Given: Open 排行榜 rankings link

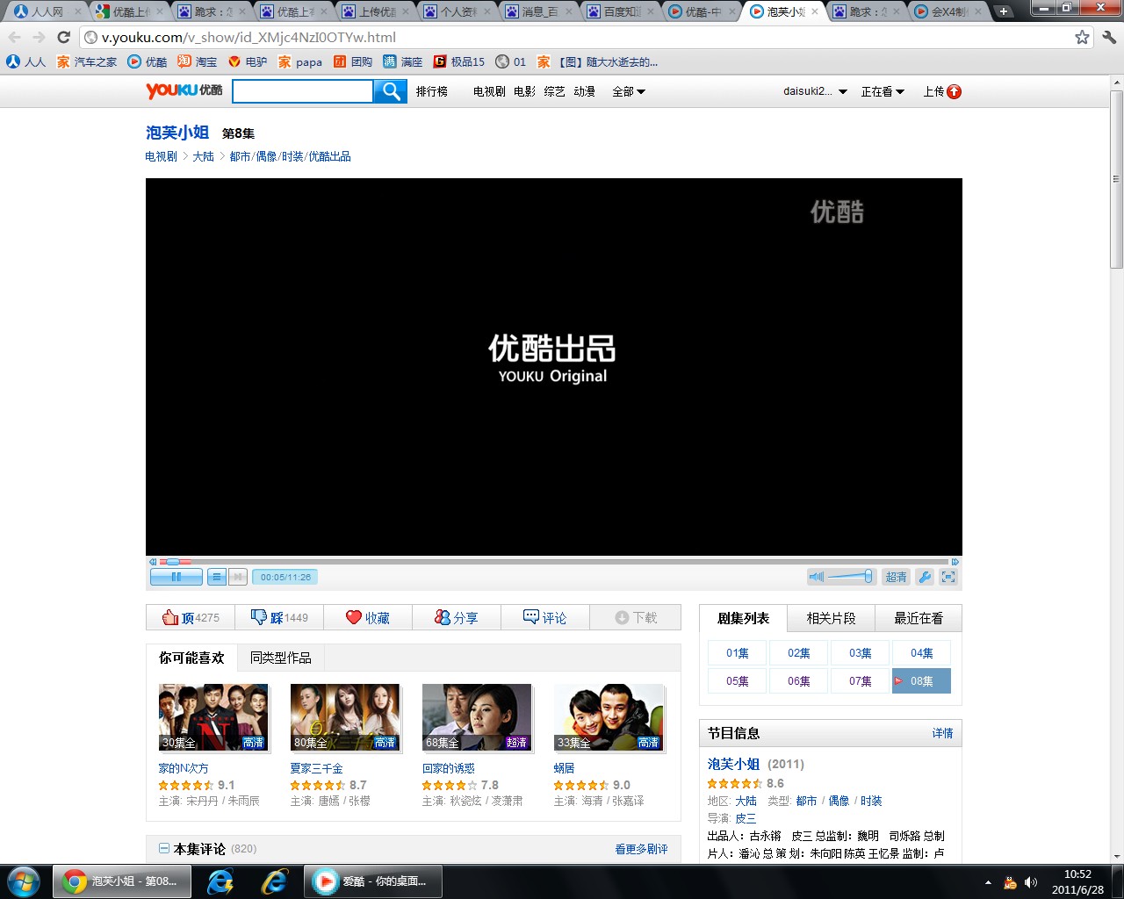Looking at the screenshot, I should [431, 91].
